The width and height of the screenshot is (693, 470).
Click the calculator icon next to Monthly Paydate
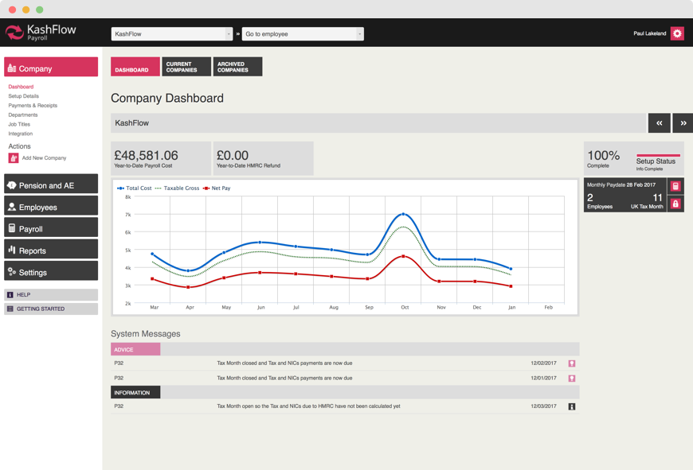click(x=675, y=186)
